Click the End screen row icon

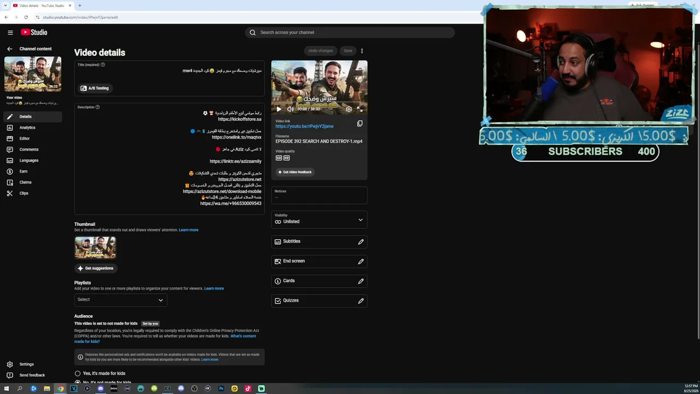coord(278,261)
